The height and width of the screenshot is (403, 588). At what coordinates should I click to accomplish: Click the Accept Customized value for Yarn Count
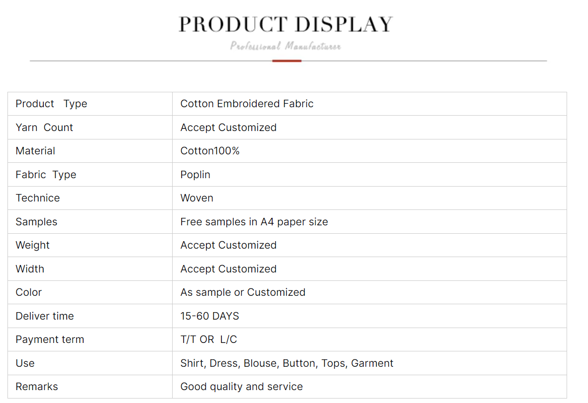(228, 128)
